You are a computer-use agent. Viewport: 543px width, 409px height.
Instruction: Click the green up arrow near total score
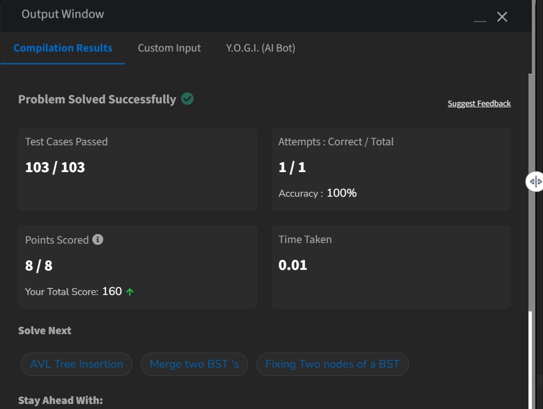[130, 292]
